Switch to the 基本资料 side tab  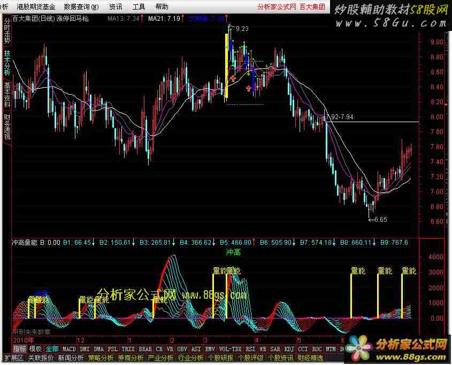(x=7, y=95)
